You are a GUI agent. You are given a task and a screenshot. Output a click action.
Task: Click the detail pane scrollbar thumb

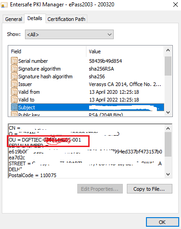(x=168, y=144)
